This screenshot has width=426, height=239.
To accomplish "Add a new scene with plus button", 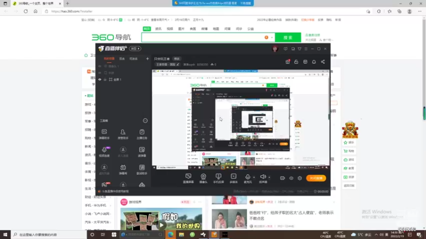I will pyautogui.click(x=148, y=59).
